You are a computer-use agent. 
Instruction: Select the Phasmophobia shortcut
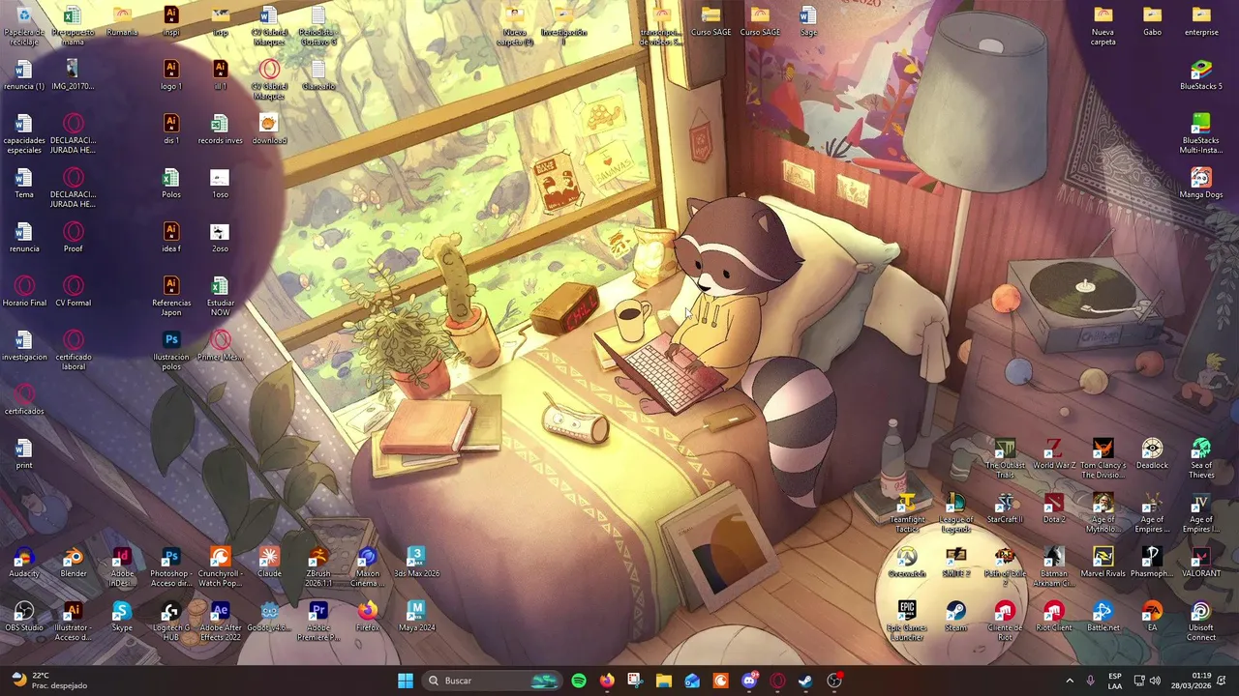[1152, 563]
